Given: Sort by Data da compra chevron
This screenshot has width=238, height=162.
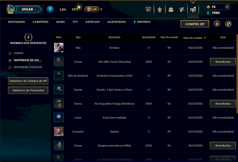Looking at the screenshot, I should (x=205, y=38).
